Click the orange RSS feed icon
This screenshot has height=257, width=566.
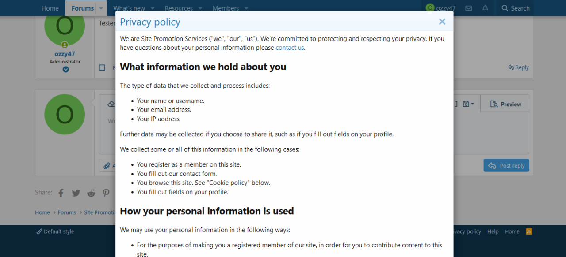(x=528, y=231)
